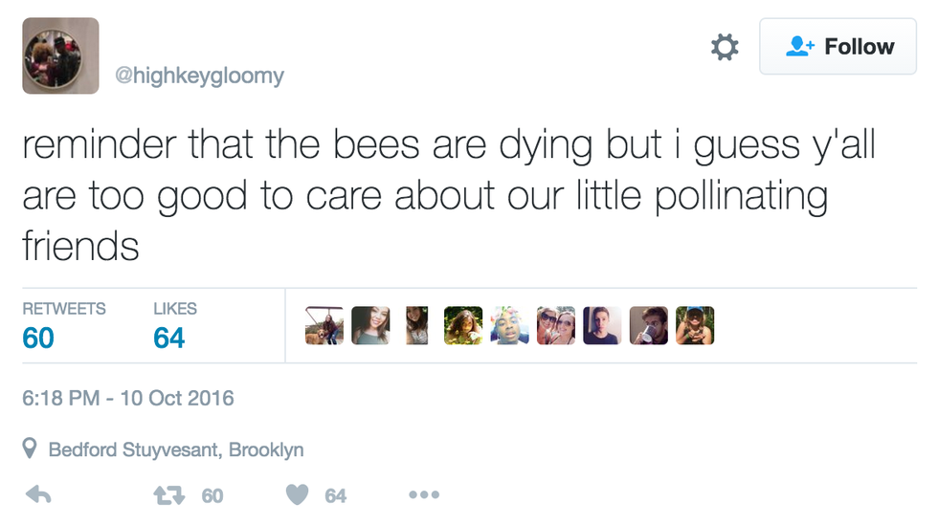Like the tweet with the heart icon
Screen dimensions: 938x525
point(298,494)
